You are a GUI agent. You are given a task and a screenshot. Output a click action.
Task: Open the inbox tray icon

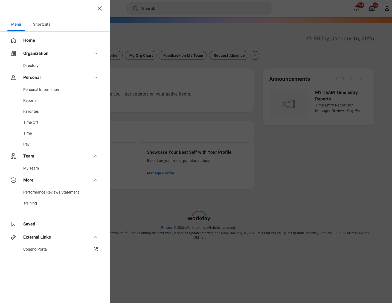coord(371,8)
